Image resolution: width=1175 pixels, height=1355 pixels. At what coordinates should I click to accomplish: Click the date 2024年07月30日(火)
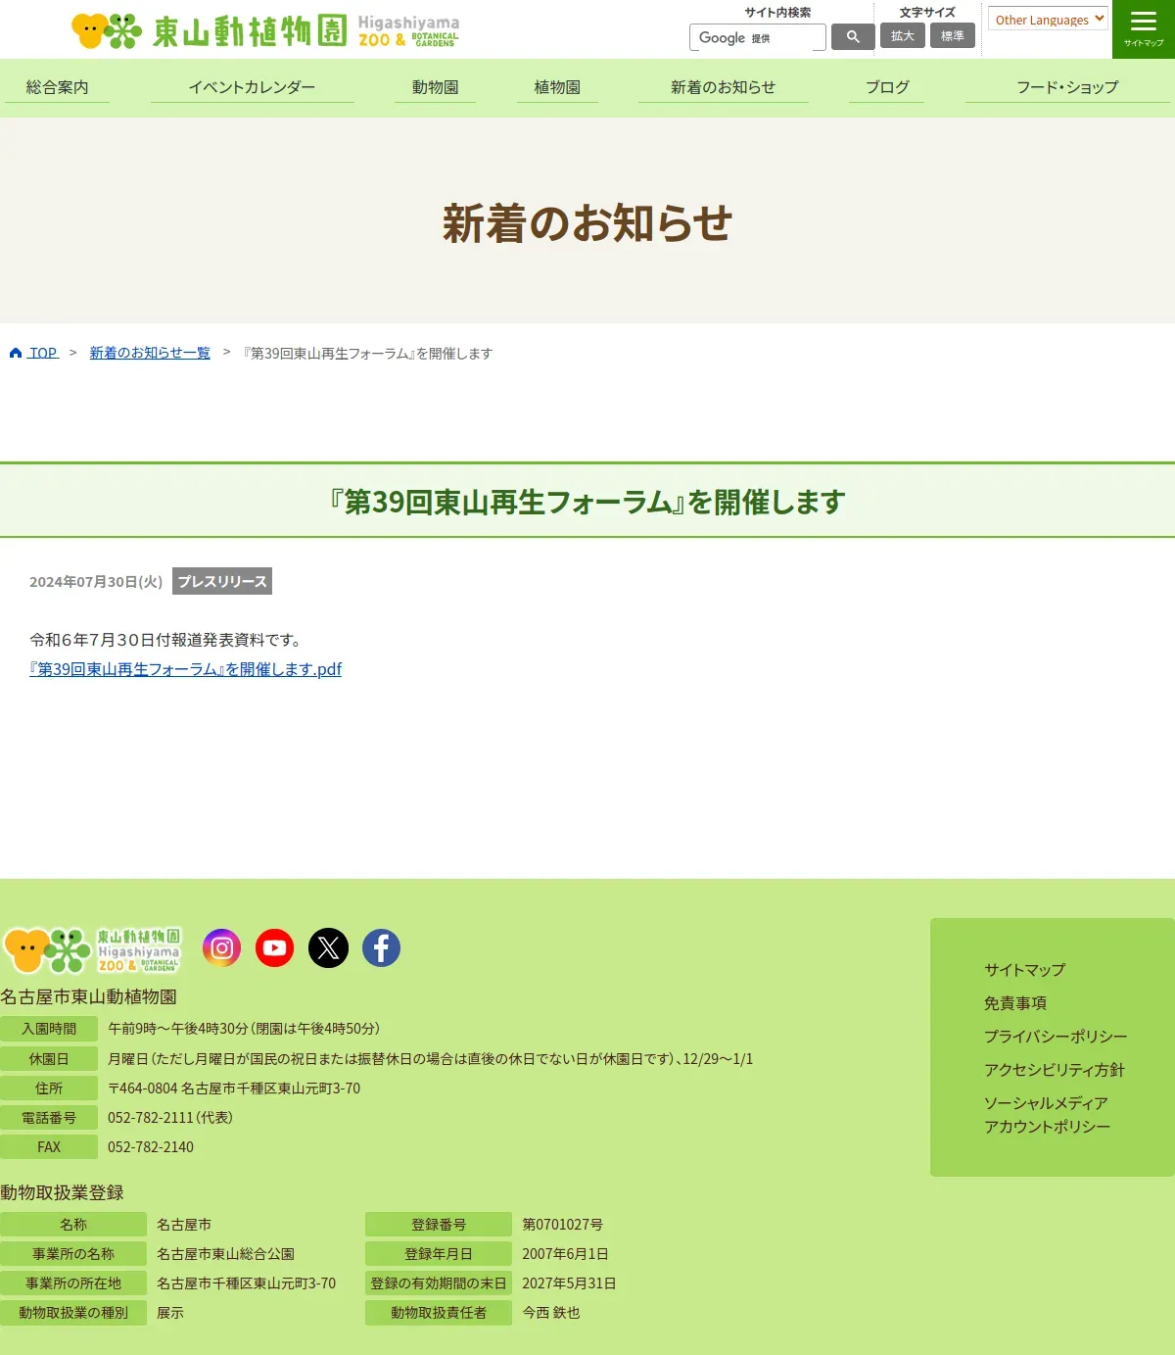click(x=96, y=582)
